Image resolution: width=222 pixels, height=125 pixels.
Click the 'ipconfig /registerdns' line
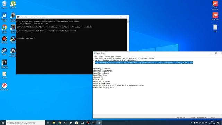(x=103, y=71)
